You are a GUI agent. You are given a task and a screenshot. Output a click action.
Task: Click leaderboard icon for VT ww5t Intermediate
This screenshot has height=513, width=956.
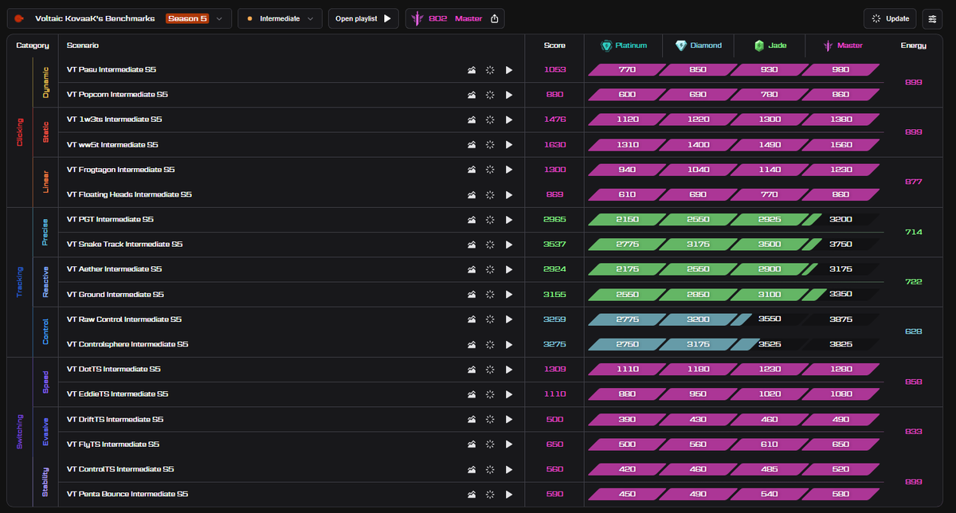pos(472,145)
